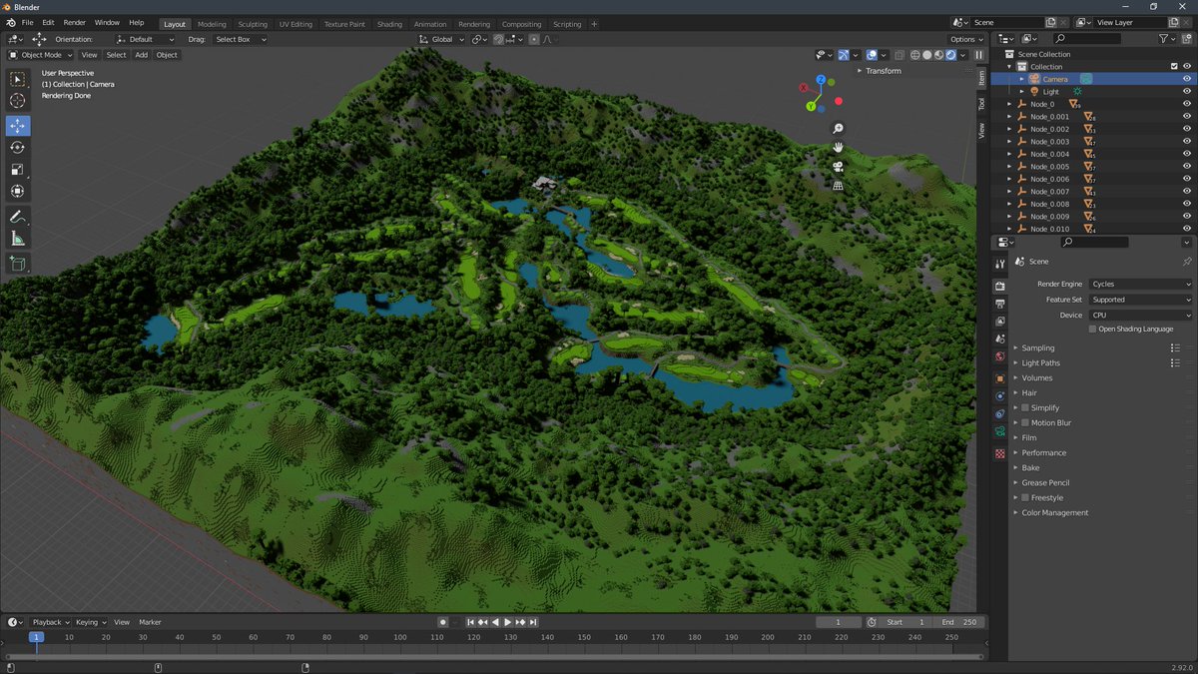Open the Device CPU dropdown

point(1140,315)
